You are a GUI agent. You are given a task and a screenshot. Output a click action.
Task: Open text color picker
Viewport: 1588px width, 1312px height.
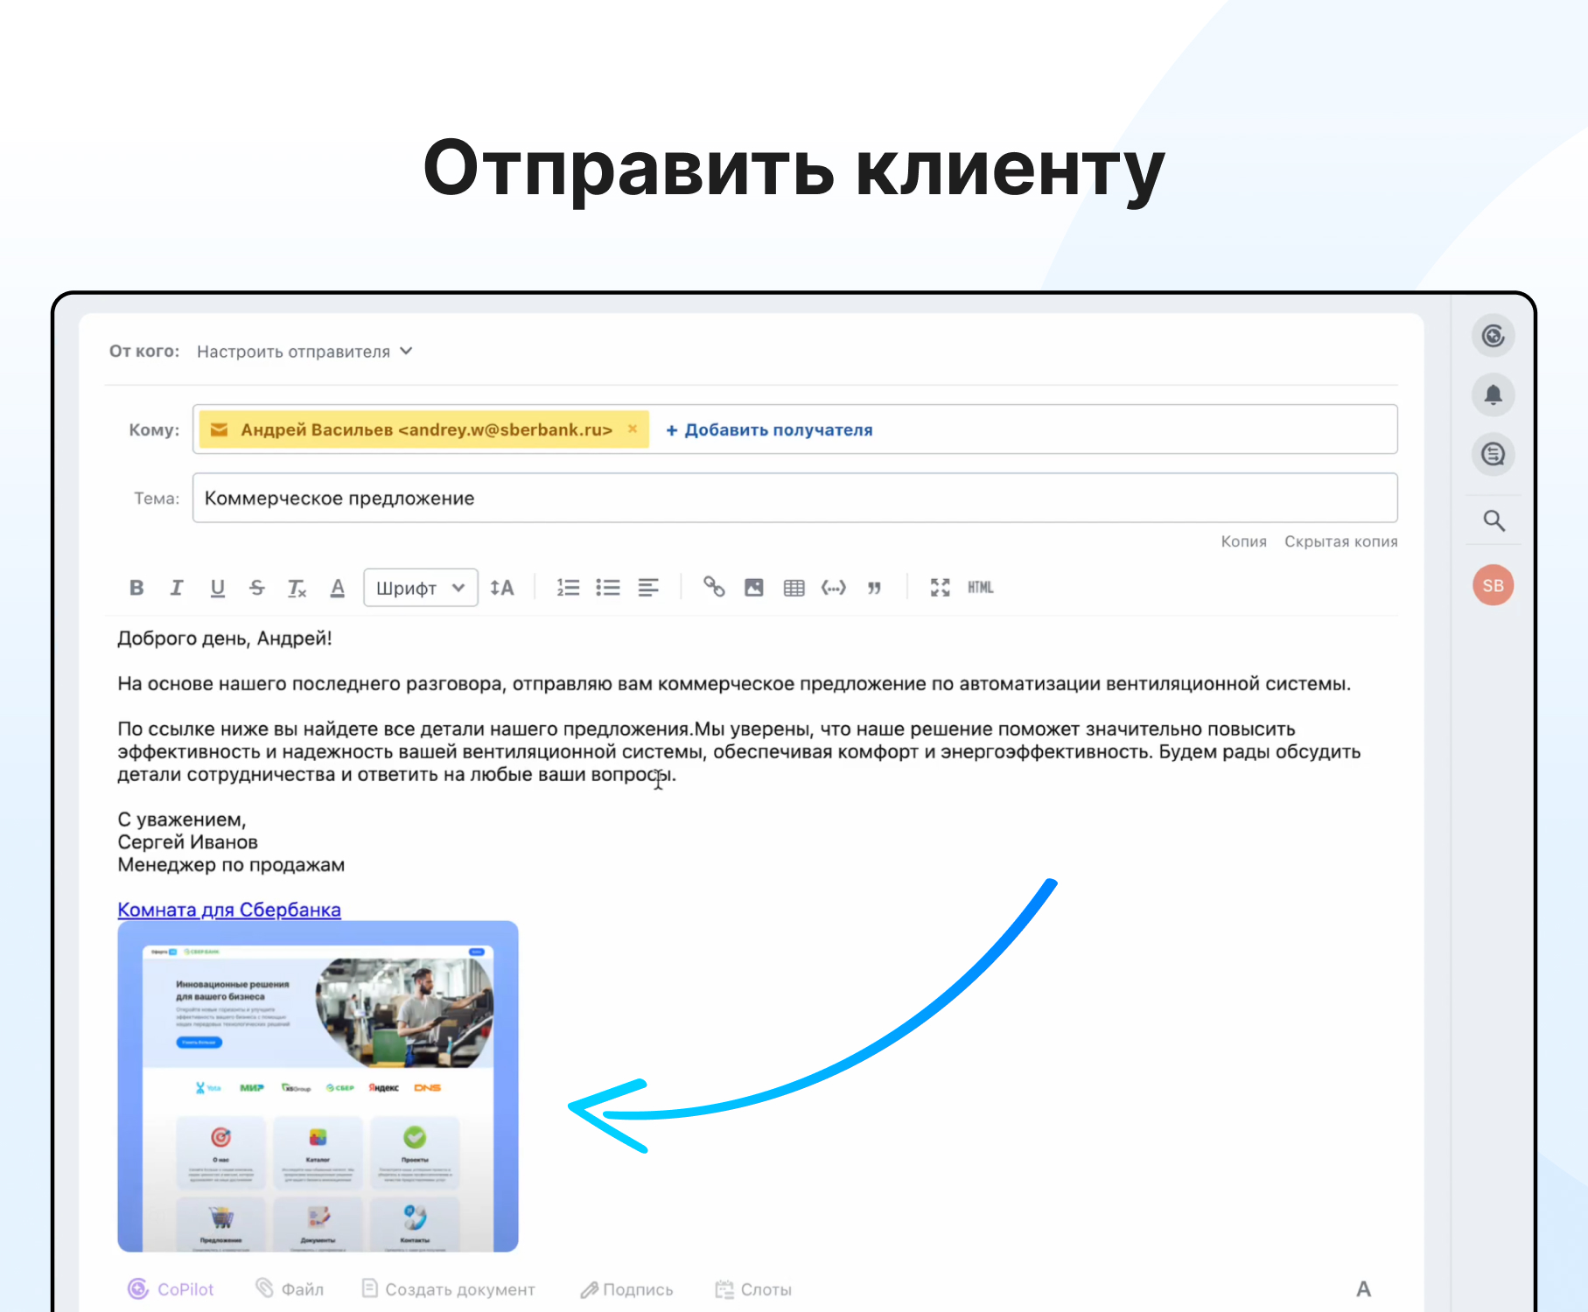338,588
